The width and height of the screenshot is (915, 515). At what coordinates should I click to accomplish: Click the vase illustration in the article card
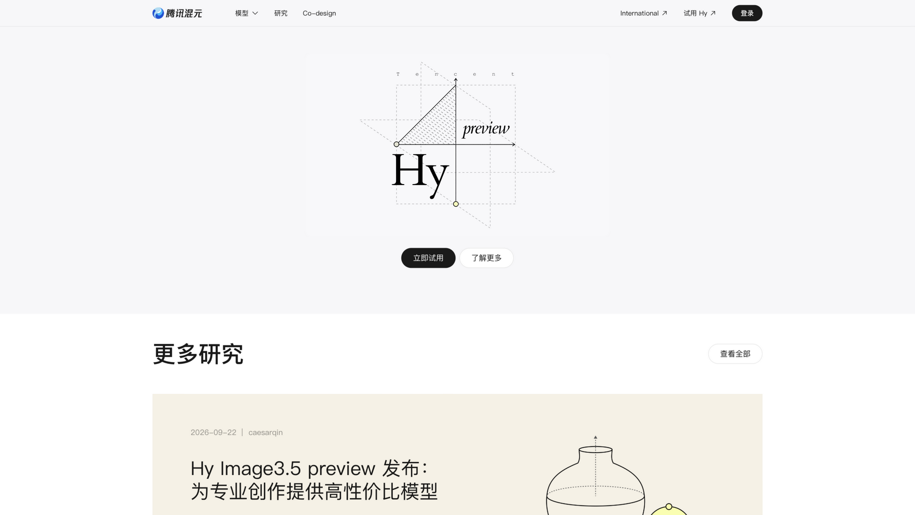pyautogui.click(x=596, y=475)
